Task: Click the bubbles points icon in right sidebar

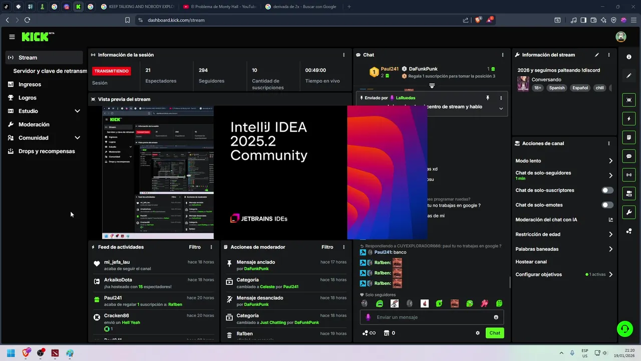Action: [629, 231]
